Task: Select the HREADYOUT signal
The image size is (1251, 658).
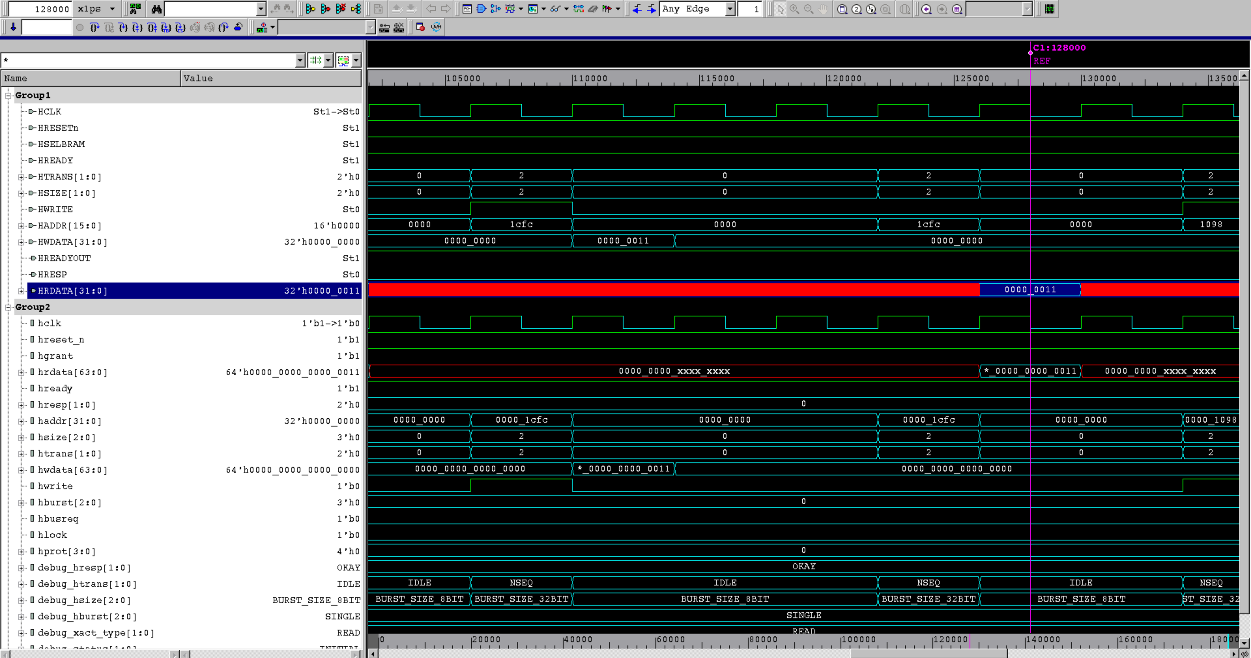Action: (x=64, y=258)
